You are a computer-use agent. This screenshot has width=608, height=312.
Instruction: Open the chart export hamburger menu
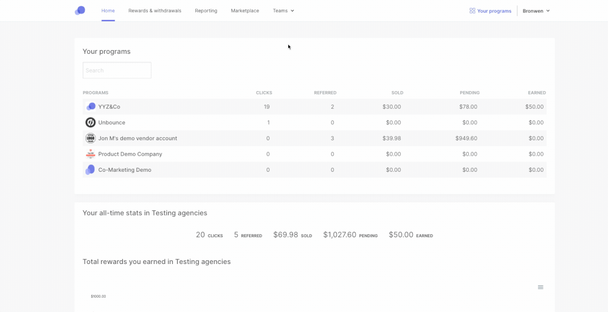pos(540,287)
